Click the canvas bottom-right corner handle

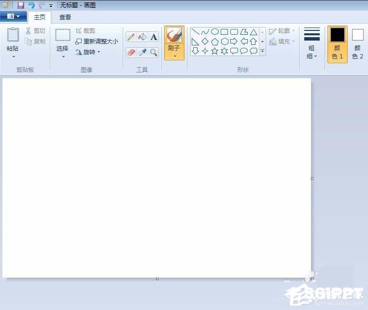312,279
